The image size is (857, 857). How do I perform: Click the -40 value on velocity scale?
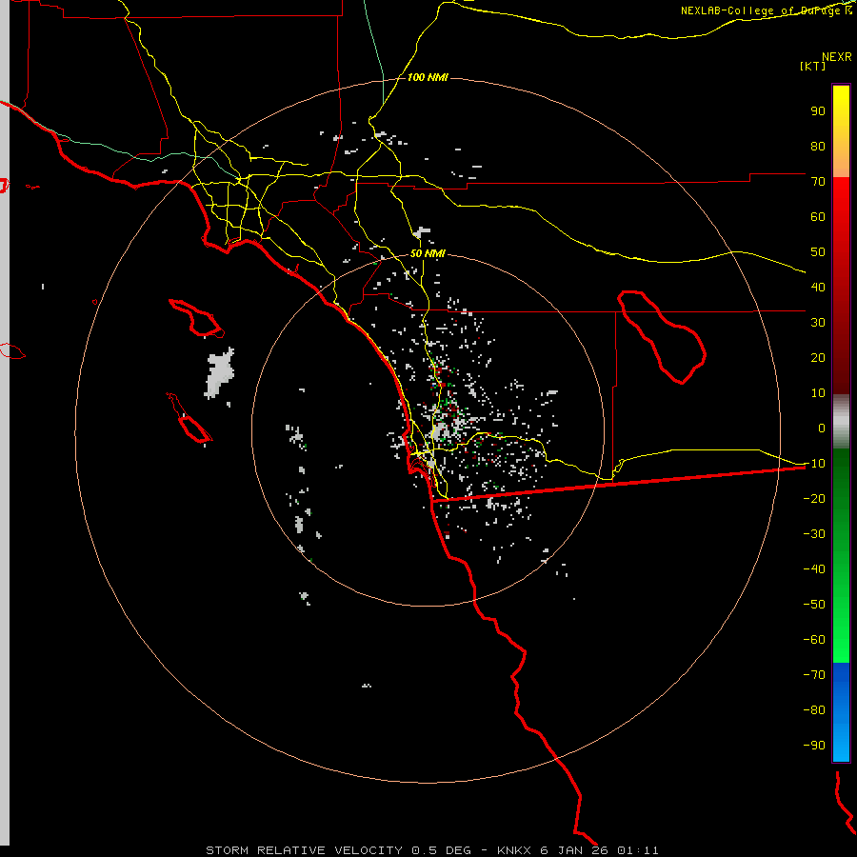pyautogui.click(x=814, y=569)
